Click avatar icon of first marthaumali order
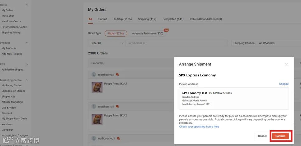 (94, 75)
